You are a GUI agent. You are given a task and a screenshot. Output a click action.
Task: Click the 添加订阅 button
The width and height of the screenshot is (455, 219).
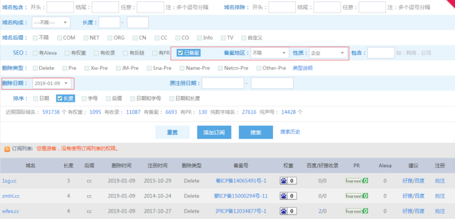point(214,133)
